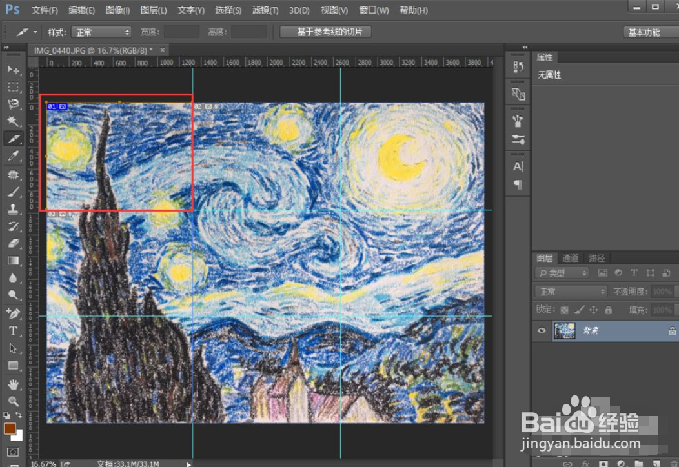Open the 样式 style dropdown
Image resolution: width=679 pixels, height=467 pixels.
coord(101,32)
